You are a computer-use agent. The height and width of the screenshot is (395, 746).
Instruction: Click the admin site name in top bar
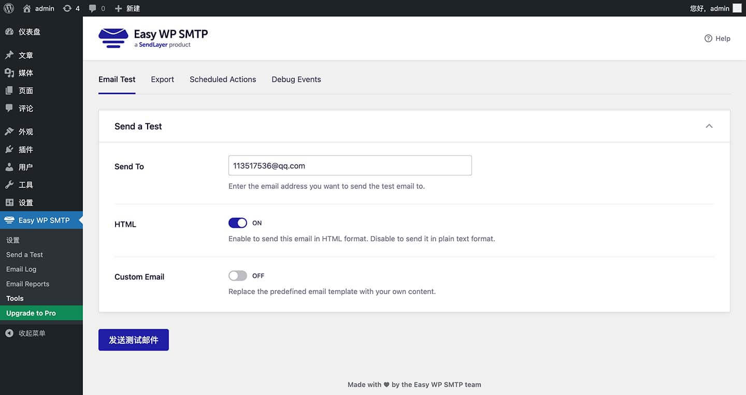pos(45,8)
